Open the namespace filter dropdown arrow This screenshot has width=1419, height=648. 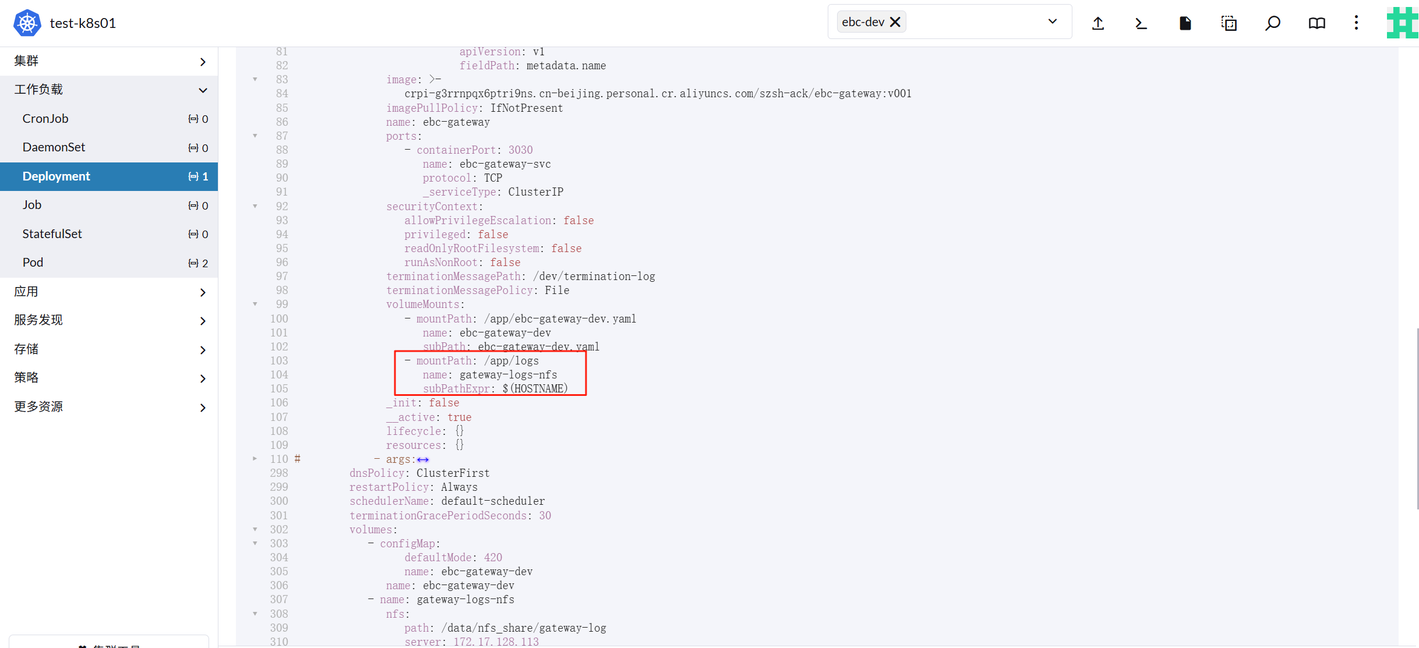(1052, 22)
